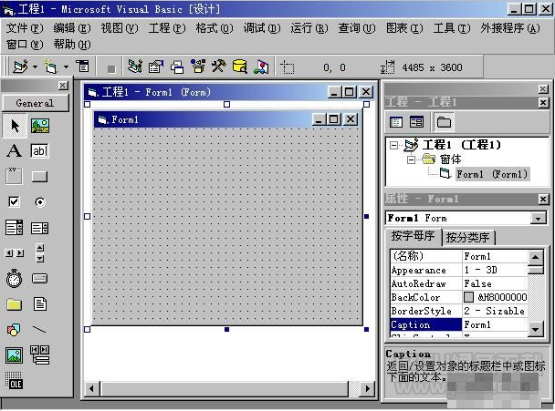Open the Form Layout Window icon
The width and height of the screenshot is (555, 411).
click(177, 67)
